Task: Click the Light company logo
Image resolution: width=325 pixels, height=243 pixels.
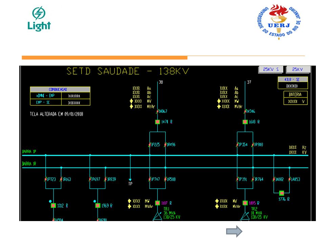Action: pos(39,19)
